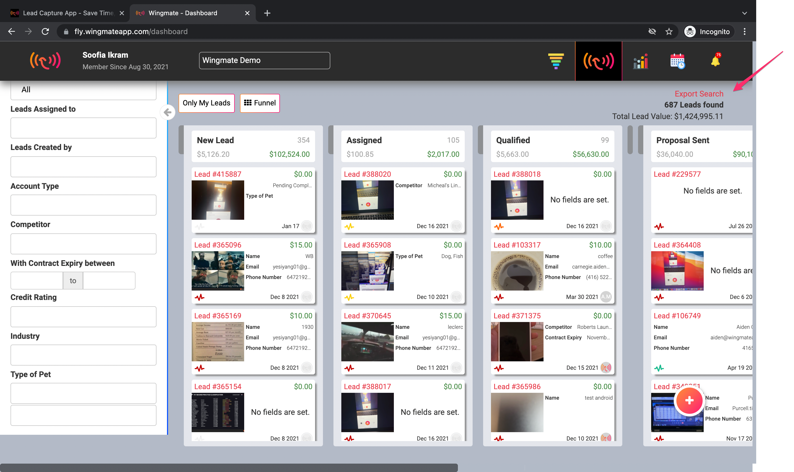The width and height of the screenshot is (794, 472).
Task: Click yellow pulse icon on Lead #365908
Action: 349,297
